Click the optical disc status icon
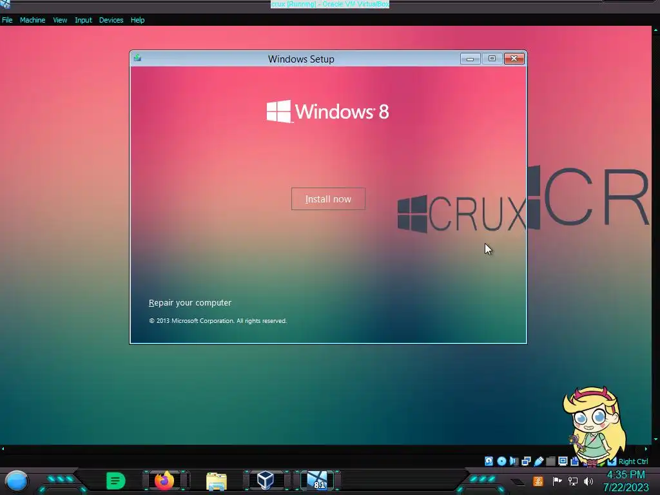Viewport: 660px width, 495px height. point(501,461)
